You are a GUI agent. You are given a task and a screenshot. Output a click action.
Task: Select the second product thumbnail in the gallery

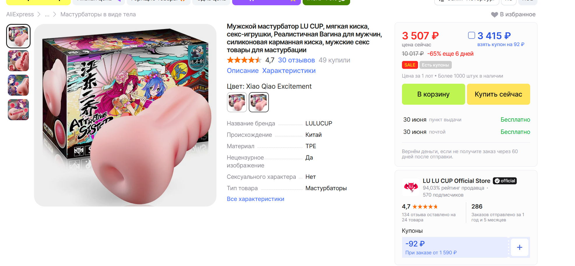[18, 61]
